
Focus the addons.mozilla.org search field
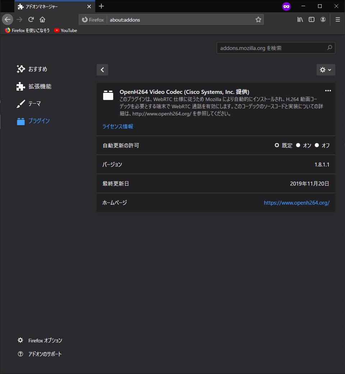point(276,48)
